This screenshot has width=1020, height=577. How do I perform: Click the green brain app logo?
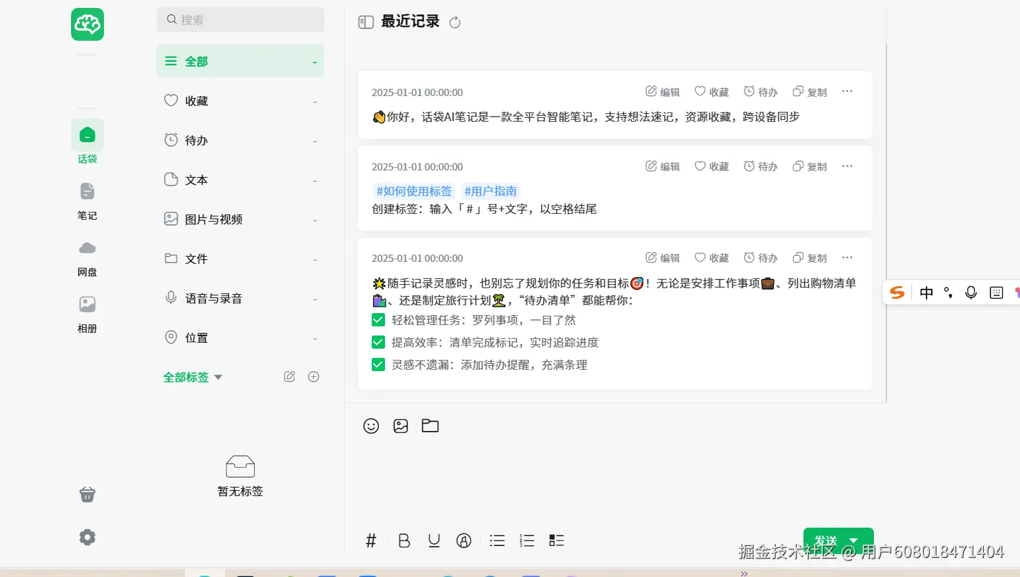[x=88, y=24]
